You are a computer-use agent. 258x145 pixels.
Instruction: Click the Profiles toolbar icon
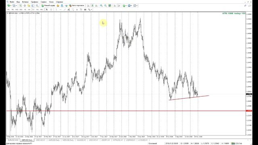click(x=14, y=6)
